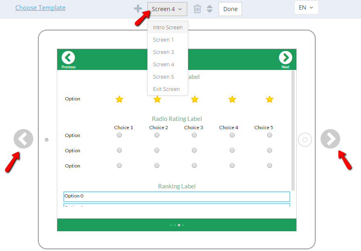
Task: Select Choice 4 radio in first Option row
Action: pyautogui.click(x=232, y=135)
